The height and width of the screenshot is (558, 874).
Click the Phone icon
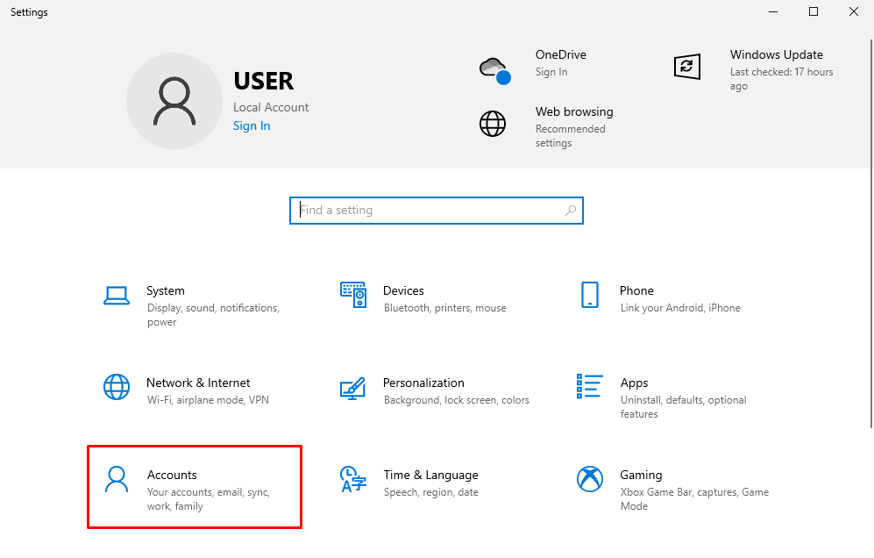point(590,295)
